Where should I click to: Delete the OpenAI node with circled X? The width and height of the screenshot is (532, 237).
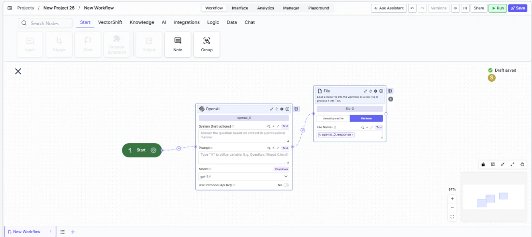[287, 109]
